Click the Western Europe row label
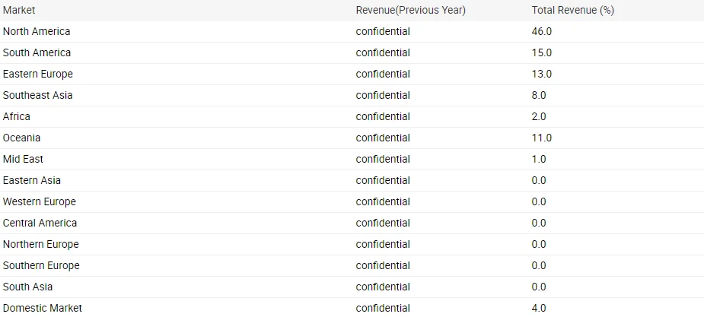 coord(40,201)
